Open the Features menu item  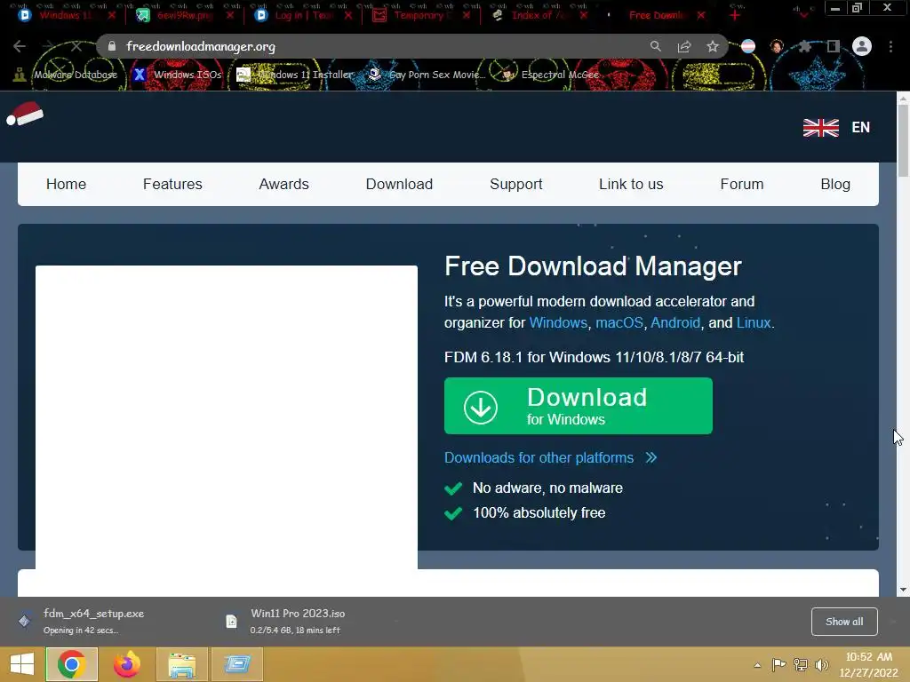coord(172,184)
